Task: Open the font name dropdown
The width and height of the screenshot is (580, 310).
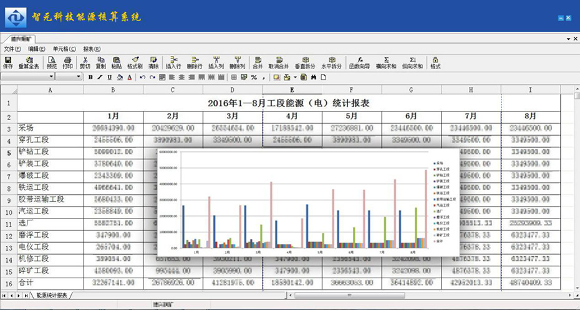Action: tap(52, 77)
